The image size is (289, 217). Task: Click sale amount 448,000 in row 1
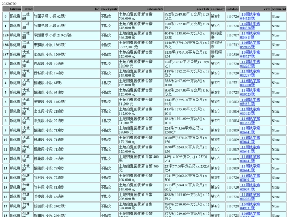(141, 26)
